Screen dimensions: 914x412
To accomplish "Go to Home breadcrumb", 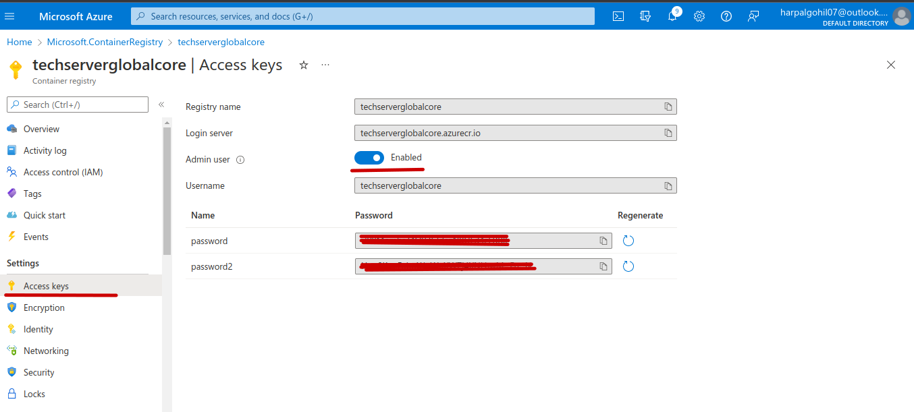I will (x=20, y=42).
